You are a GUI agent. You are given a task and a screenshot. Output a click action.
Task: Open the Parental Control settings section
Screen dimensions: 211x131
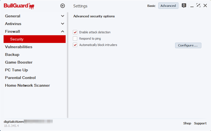[x=20, y=78]
